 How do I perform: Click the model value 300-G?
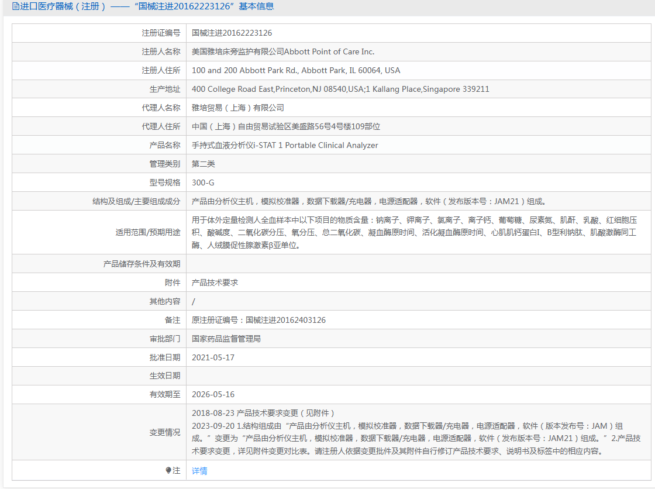click(203, 182)
